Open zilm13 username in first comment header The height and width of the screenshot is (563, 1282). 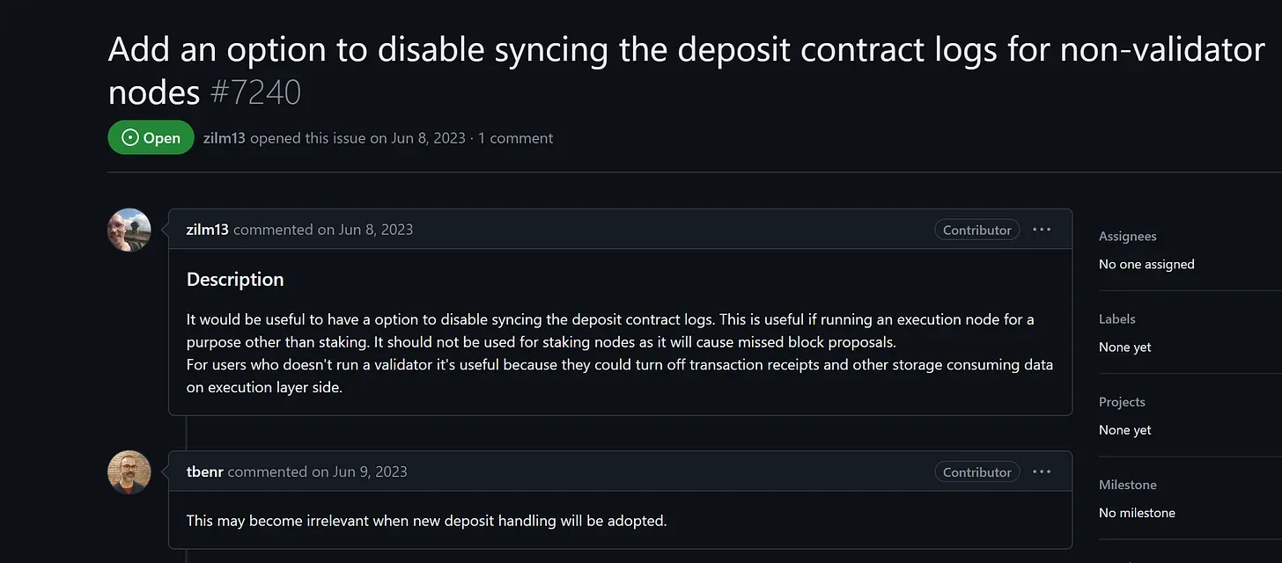pyautogui.click(x=208, y=230)
